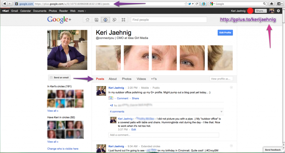Image resolution: width=285 pixels, height=153 pixels.
Task: Open settings gear in Google bar
Action: [x=278, y=11]
